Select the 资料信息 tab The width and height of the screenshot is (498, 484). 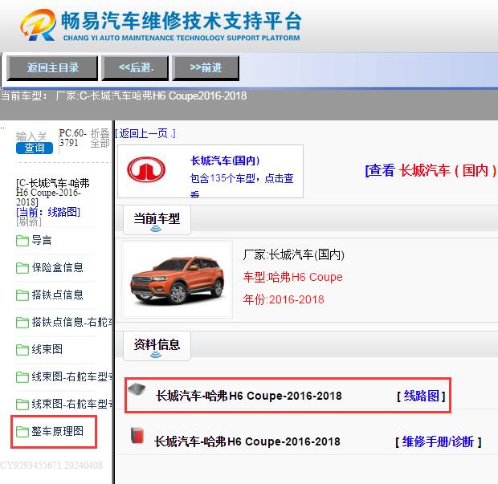(x=157, y=345)
